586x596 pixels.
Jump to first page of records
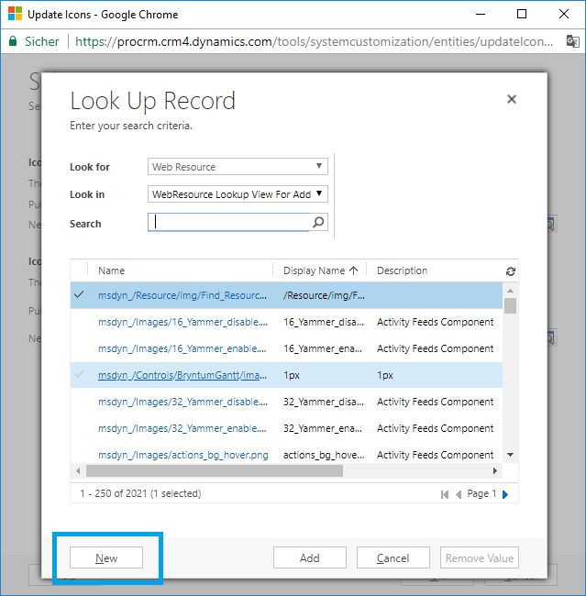(446, 494)
